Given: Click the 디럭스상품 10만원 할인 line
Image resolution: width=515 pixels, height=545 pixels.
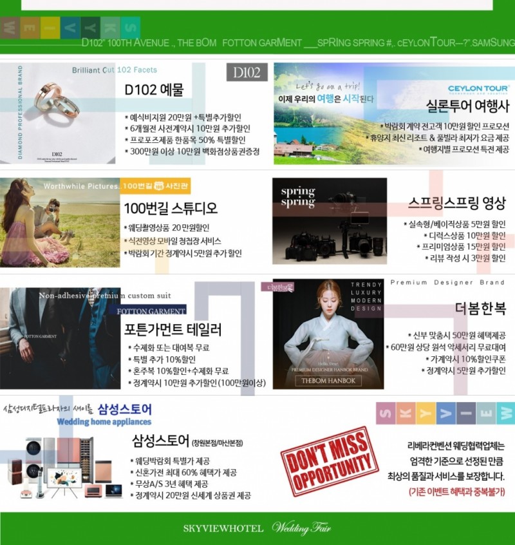Looking at the screenshot, I should [x=464, y=236].
